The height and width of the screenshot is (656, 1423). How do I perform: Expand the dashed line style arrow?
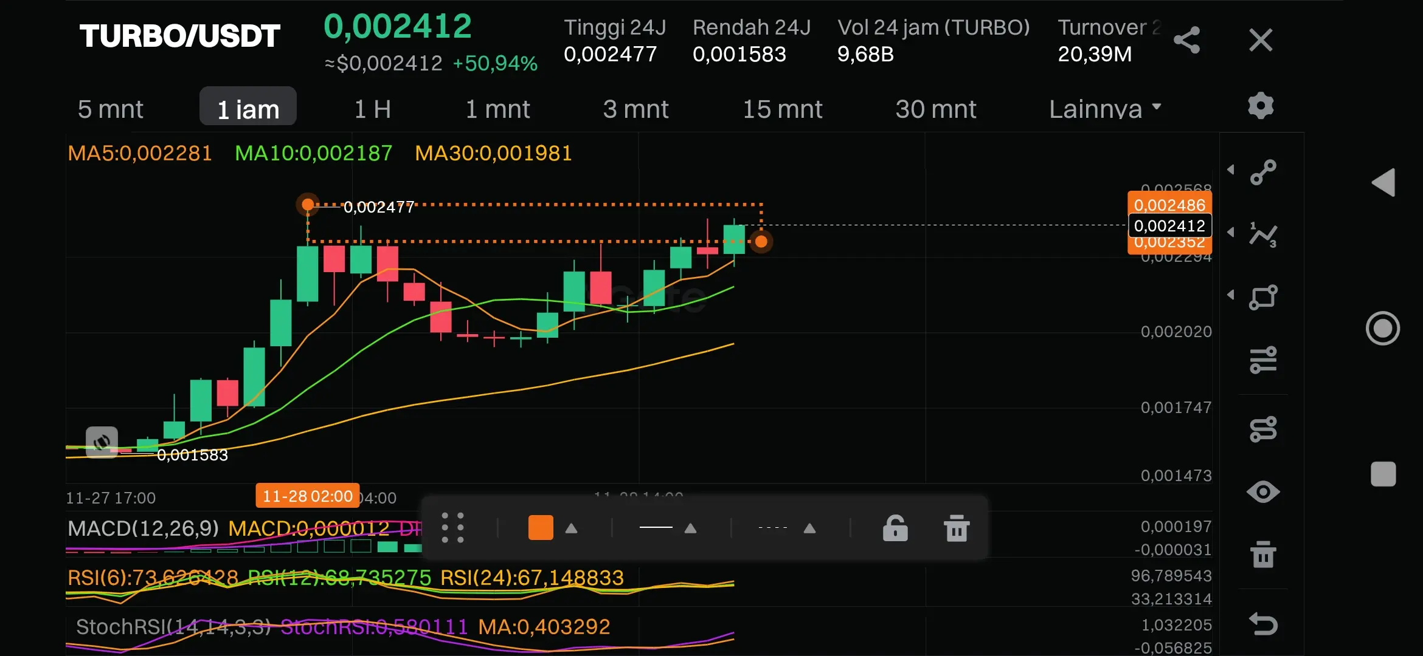click(809, 528)
